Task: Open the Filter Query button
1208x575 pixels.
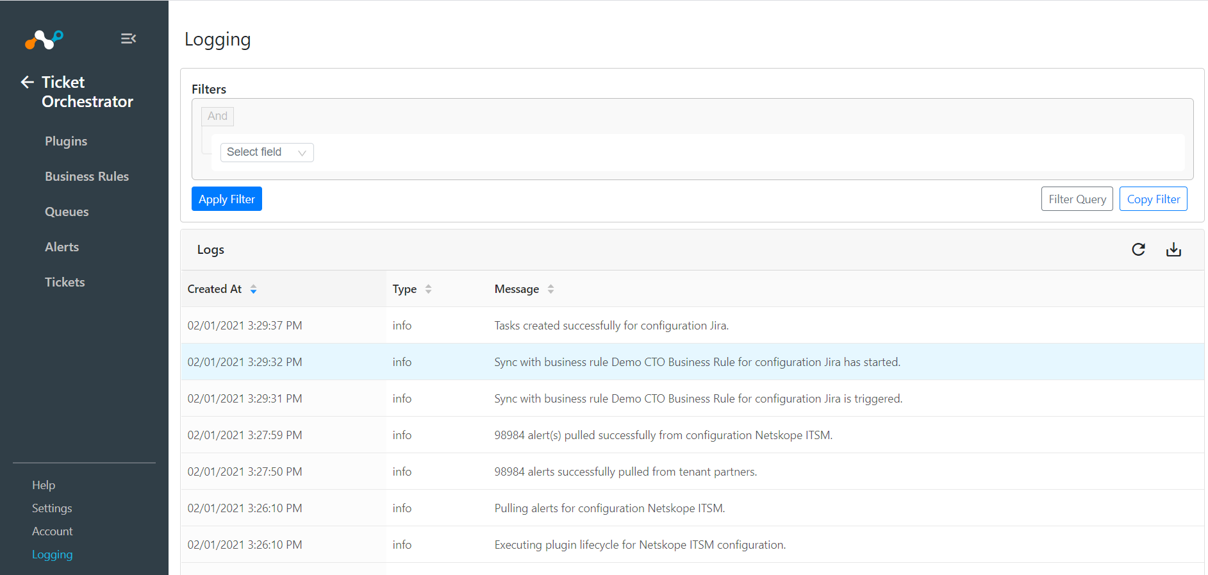Action: [1077, 199]
